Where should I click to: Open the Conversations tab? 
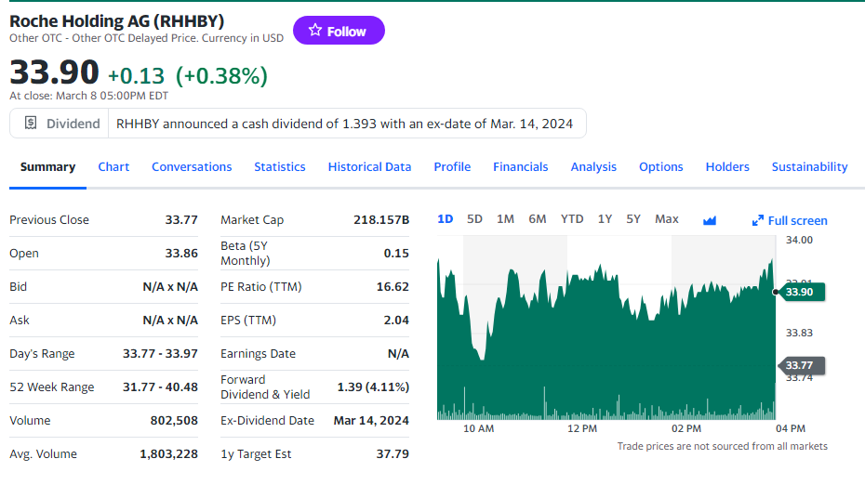(x=192, y=167)
